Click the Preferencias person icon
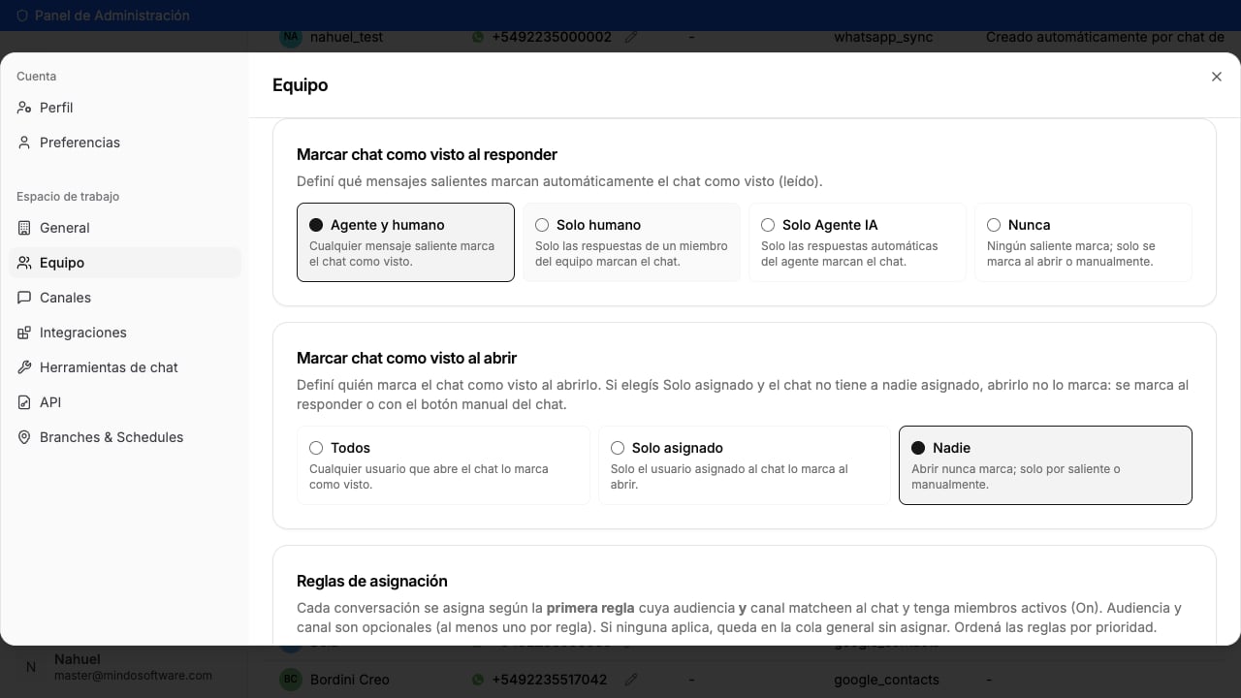The width and height of the screenshot is (1241, 698). point(24,143)
